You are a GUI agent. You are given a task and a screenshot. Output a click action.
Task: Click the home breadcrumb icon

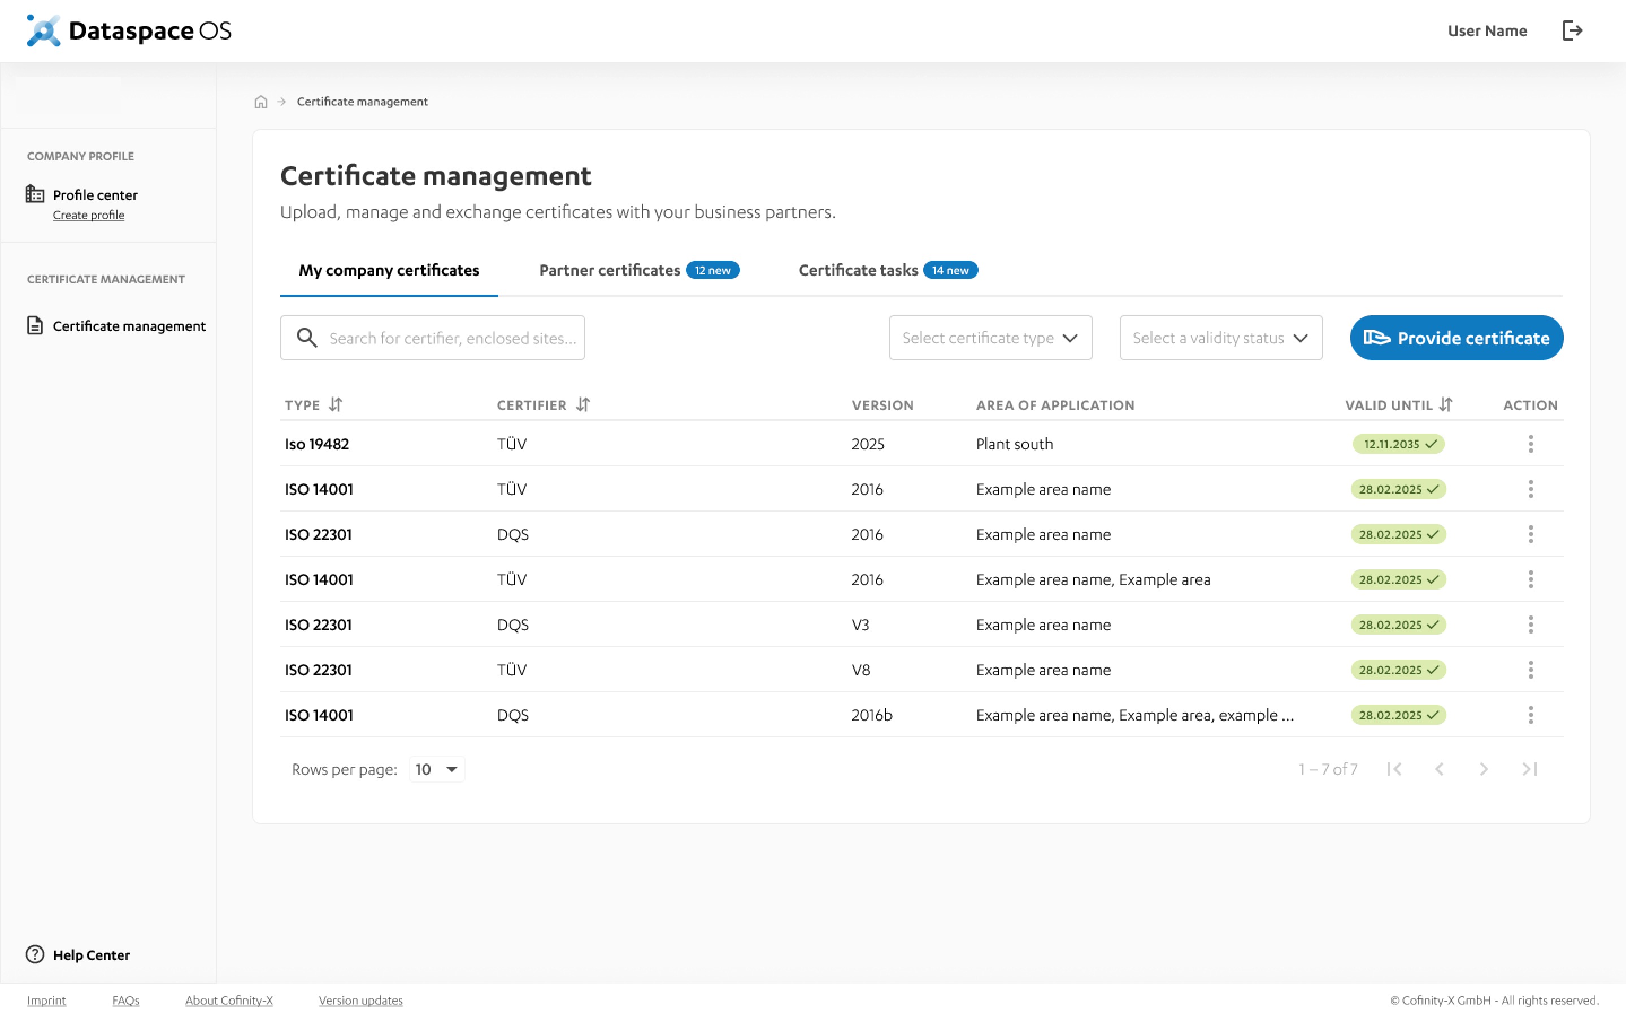[260, 102]
